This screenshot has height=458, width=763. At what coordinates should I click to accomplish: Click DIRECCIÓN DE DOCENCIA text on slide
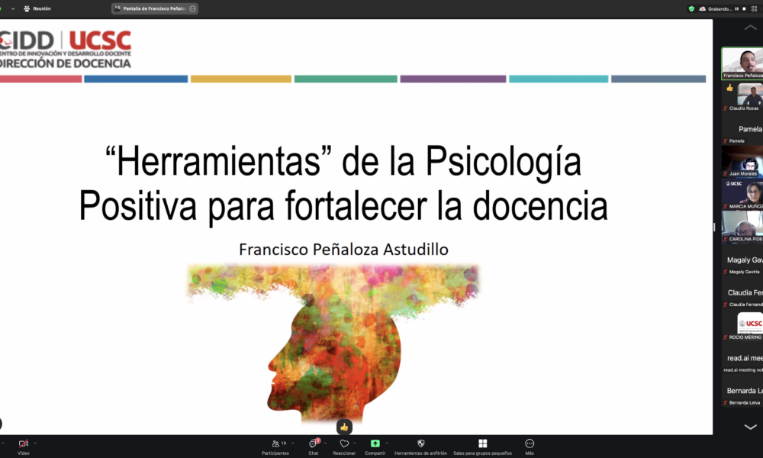65,63
